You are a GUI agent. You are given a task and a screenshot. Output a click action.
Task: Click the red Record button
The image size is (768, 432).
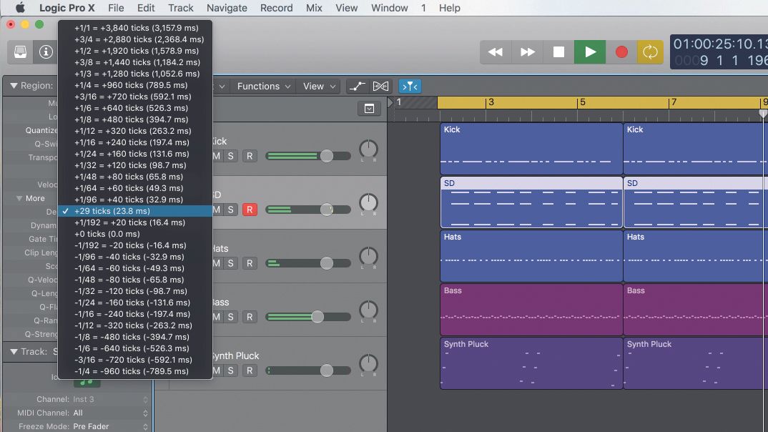621,52
